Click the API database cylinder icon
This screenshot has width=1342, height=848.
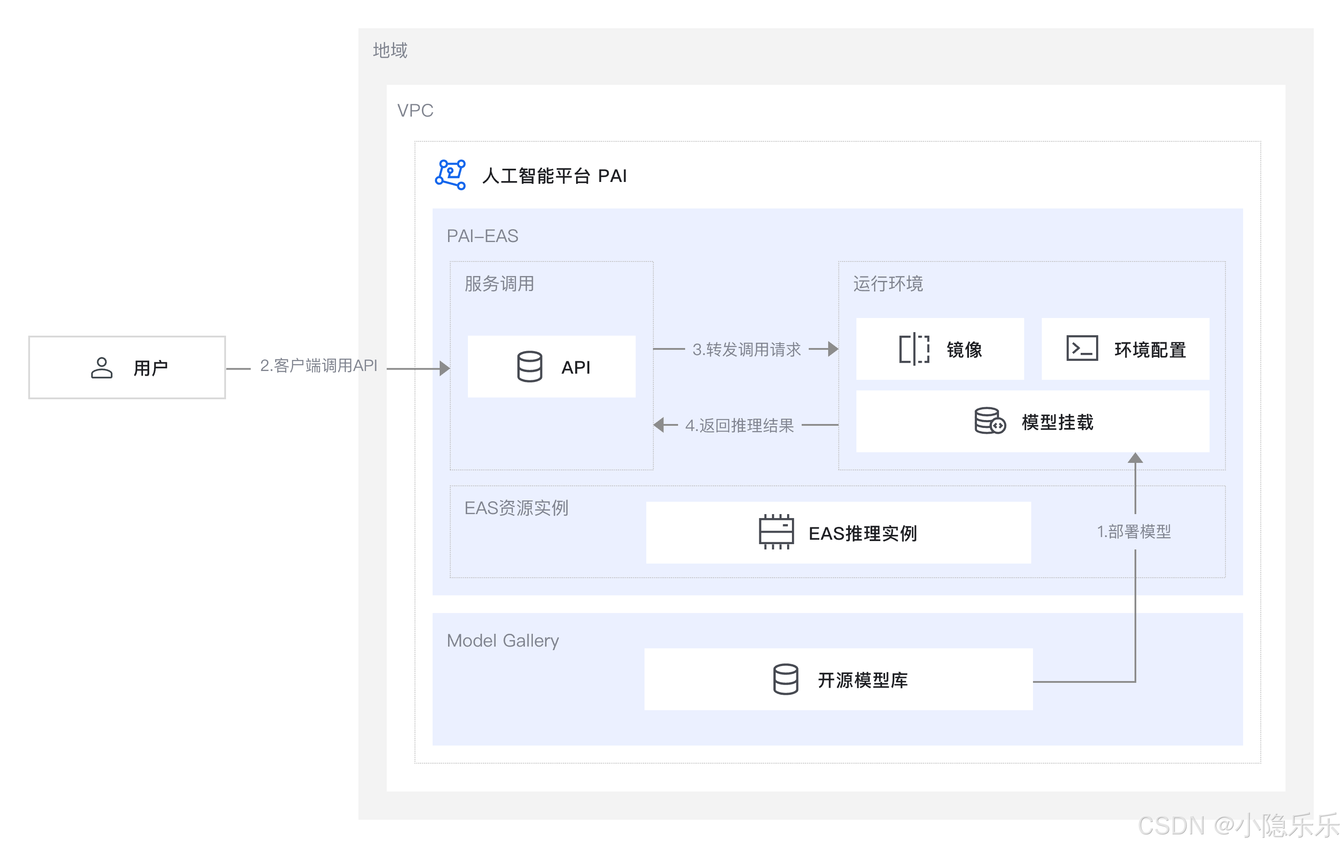529,366
